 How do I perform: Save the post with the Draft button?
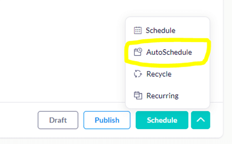click(x=58, y=120)
